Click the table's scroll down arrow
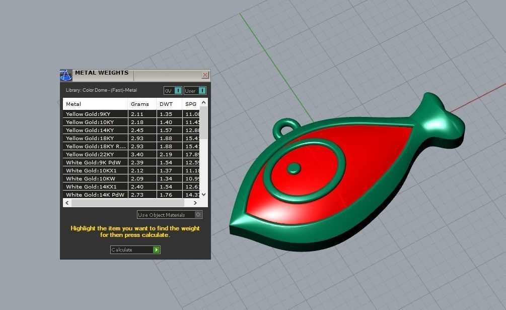This screenshot has width=506, height=310. 203,195
